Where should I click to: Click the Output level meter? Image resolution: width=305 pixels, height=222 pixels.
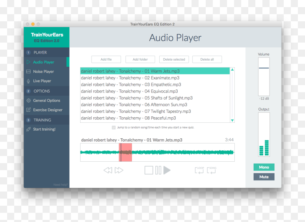(264, 134)
